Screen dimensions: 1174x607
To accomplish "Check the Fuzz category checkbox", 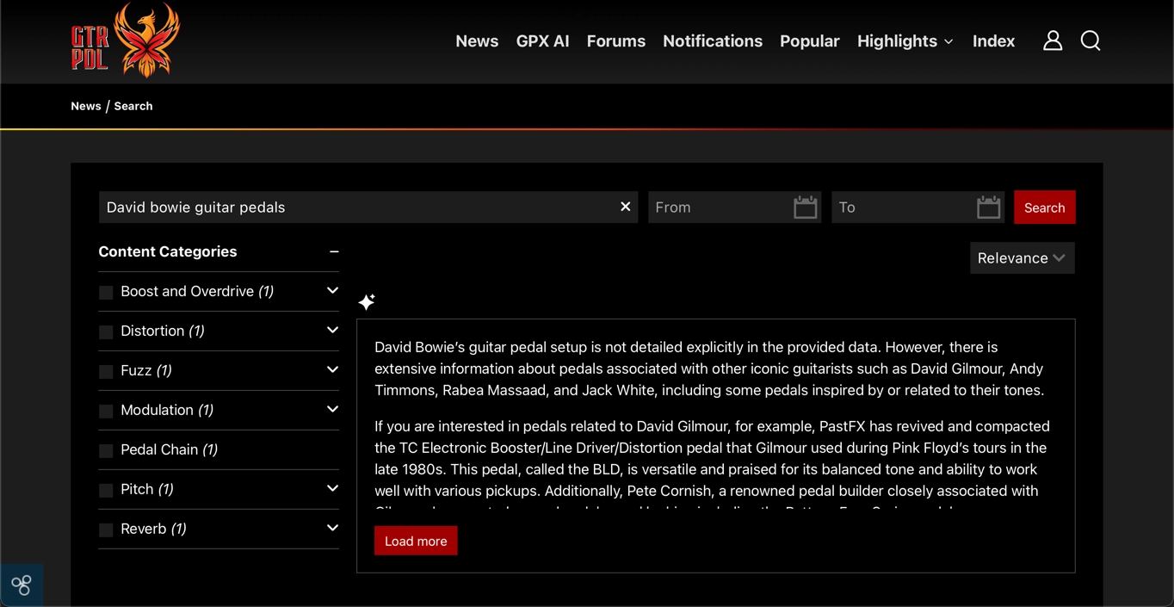I will coord(106,372).
